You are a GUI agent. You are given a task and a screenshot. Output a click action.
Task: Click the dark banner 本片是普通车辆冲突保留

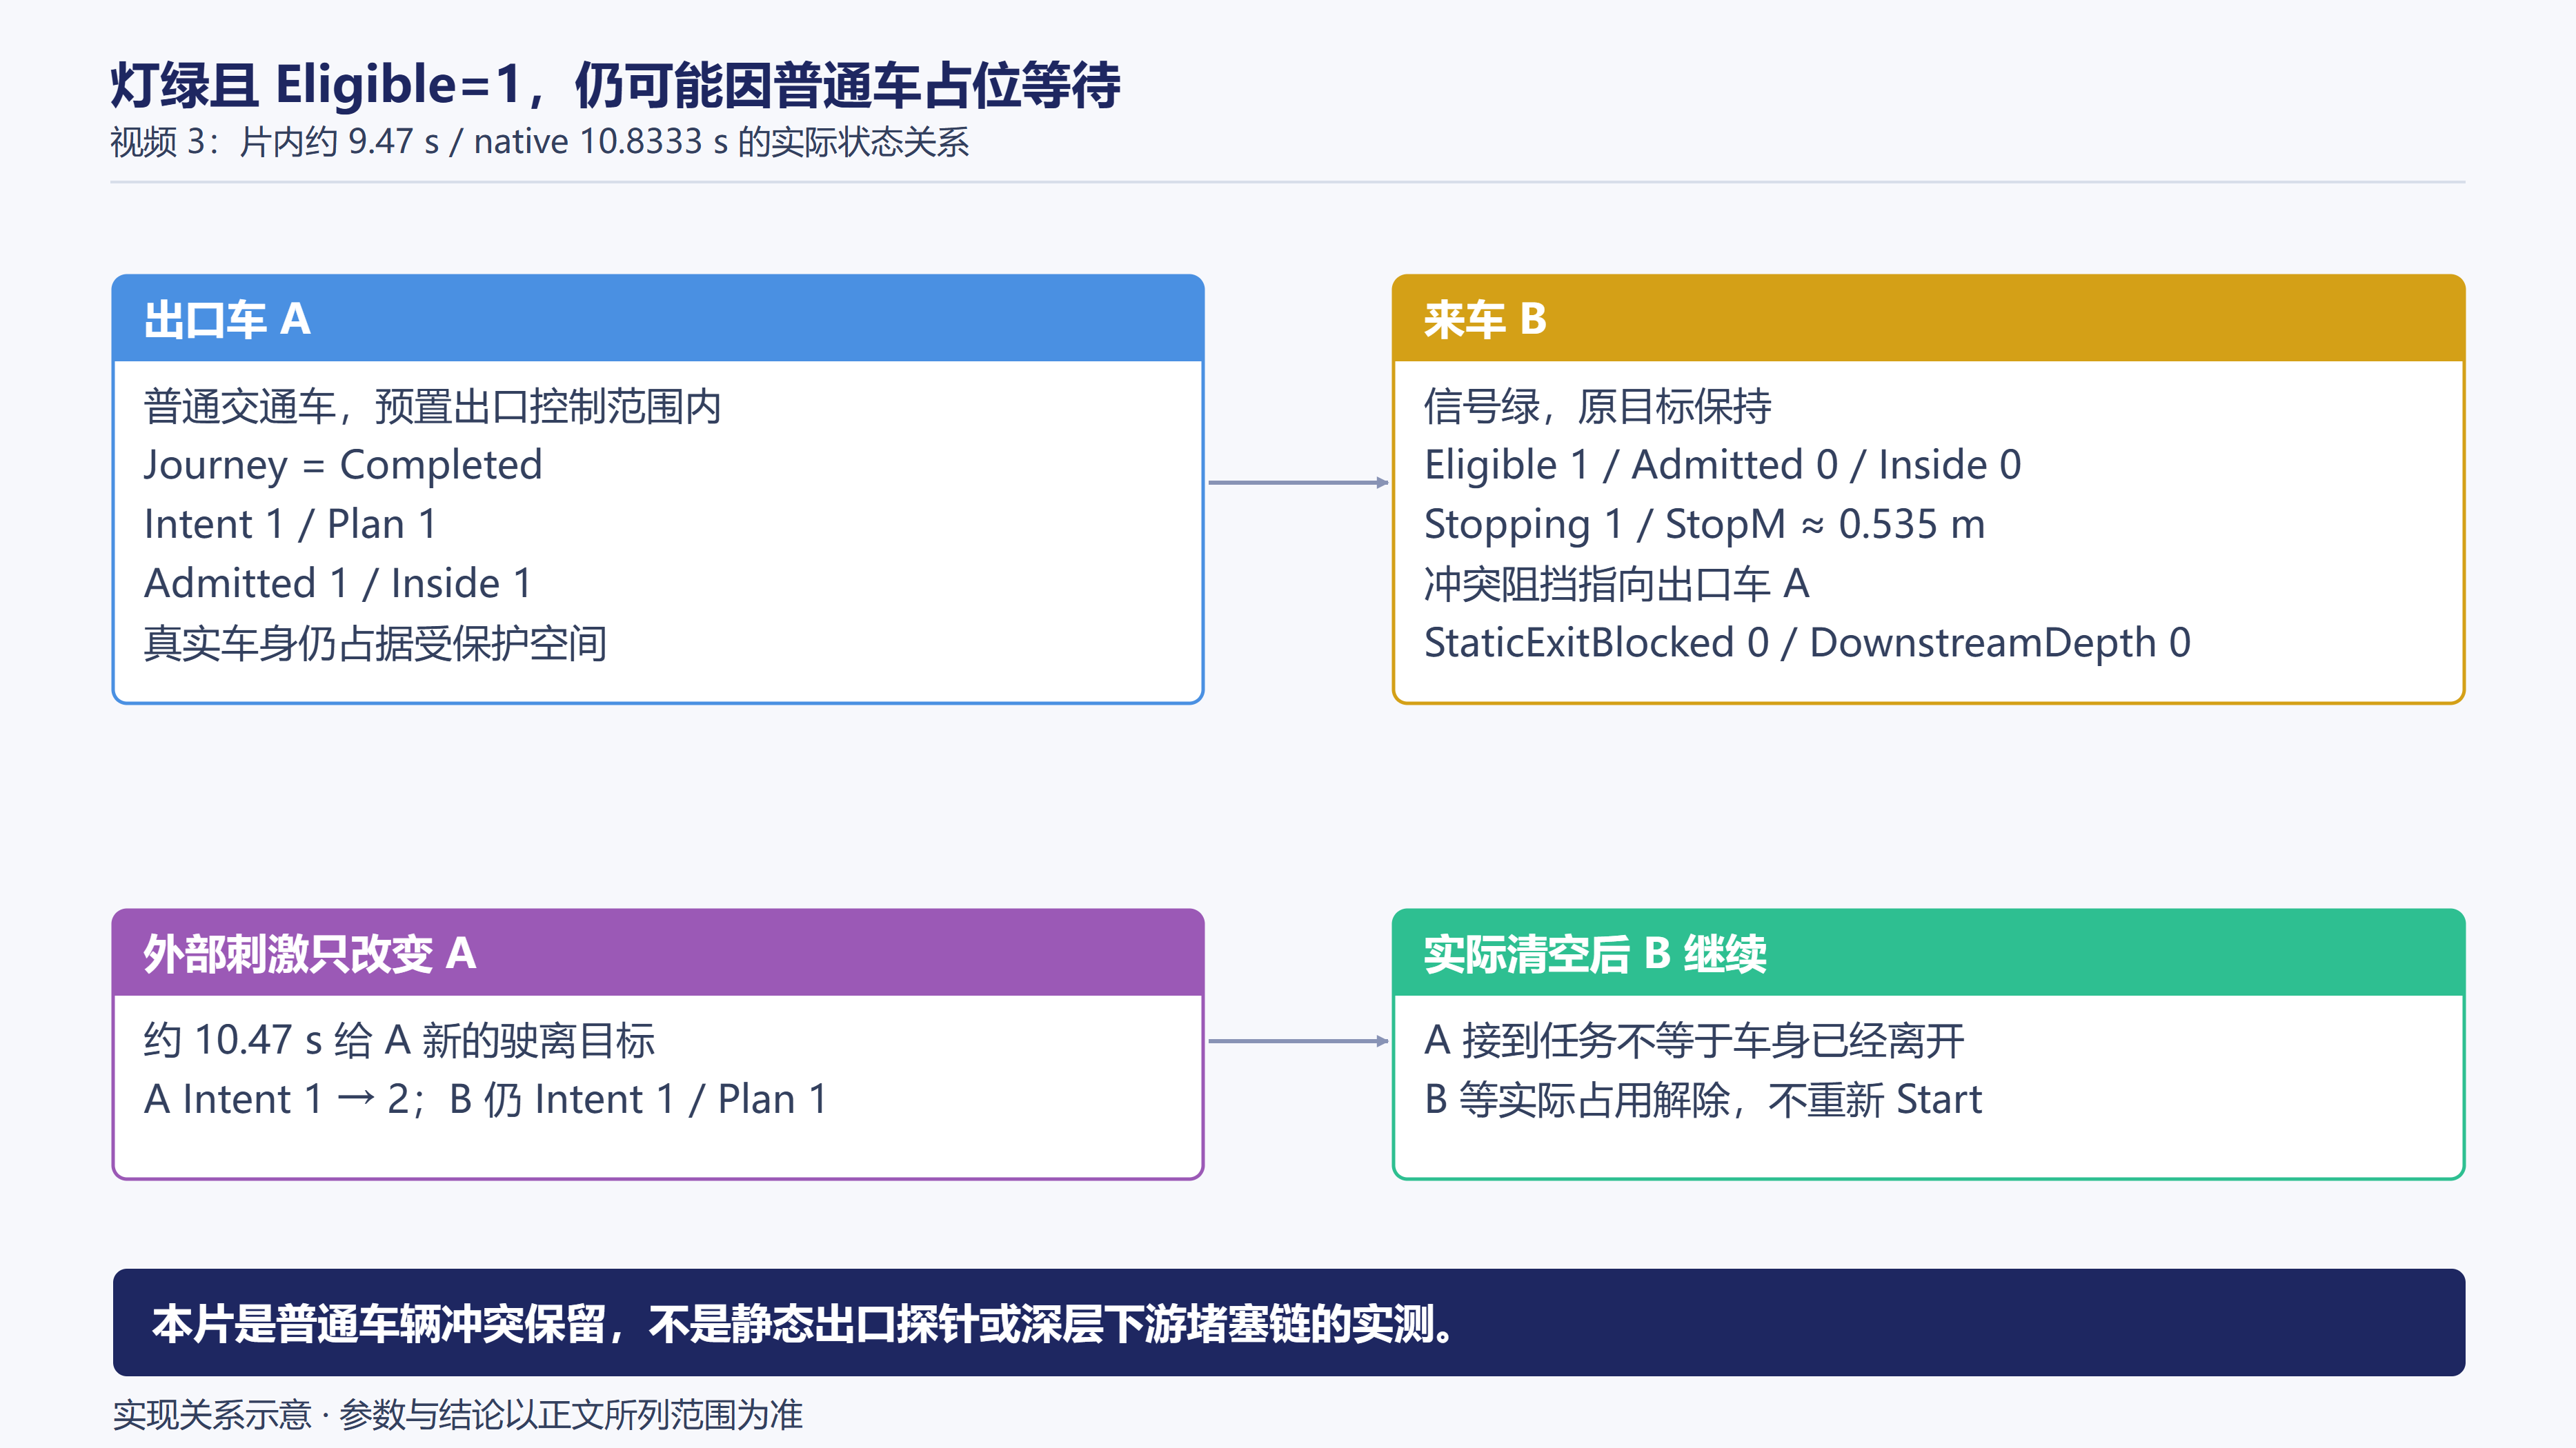coord(1288,1323)
